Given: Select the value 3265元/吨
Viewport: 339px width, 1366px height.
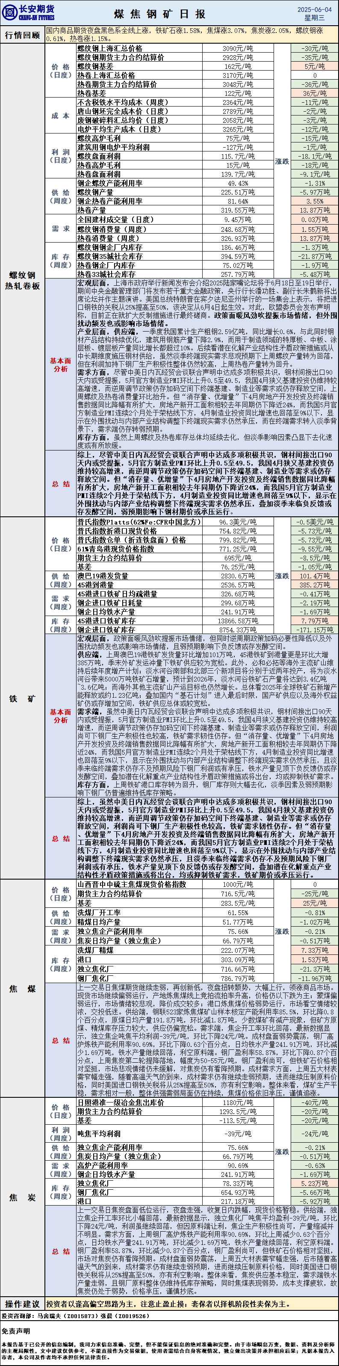Looking at the screenshot, I should (x=237, y=129).
